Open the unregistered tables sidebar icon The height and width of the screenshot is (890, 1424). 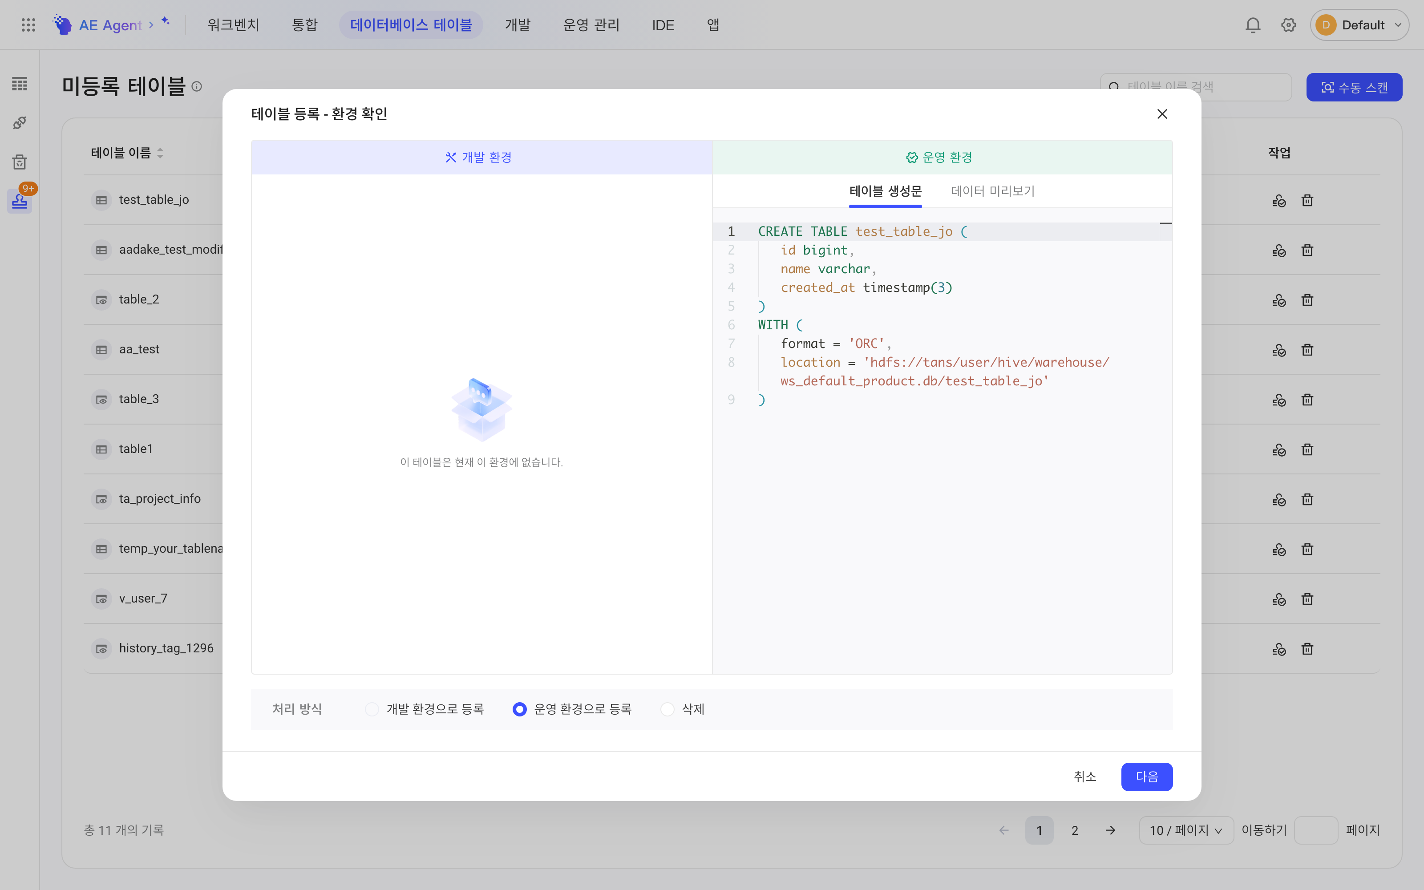click(20, 201)
